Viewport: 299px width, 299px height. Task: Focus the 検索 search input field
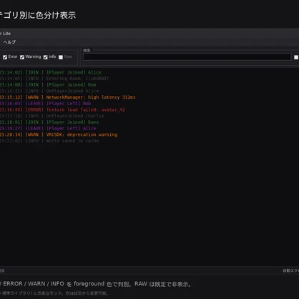(187, 57)
